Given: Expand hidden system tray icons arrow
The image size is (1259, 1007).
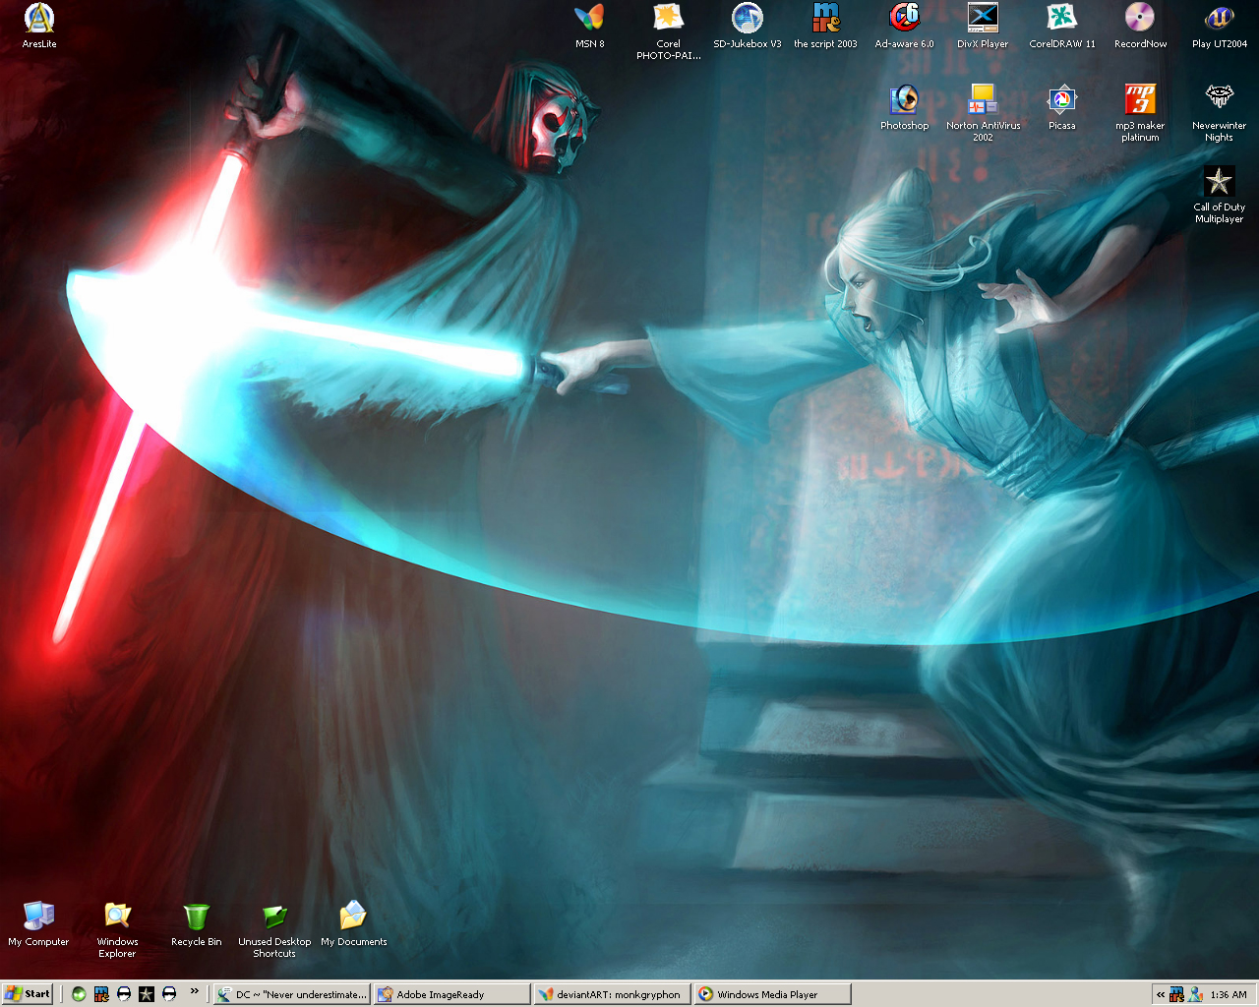Looking at the screenshot, I should click(x=1161, y=994).
